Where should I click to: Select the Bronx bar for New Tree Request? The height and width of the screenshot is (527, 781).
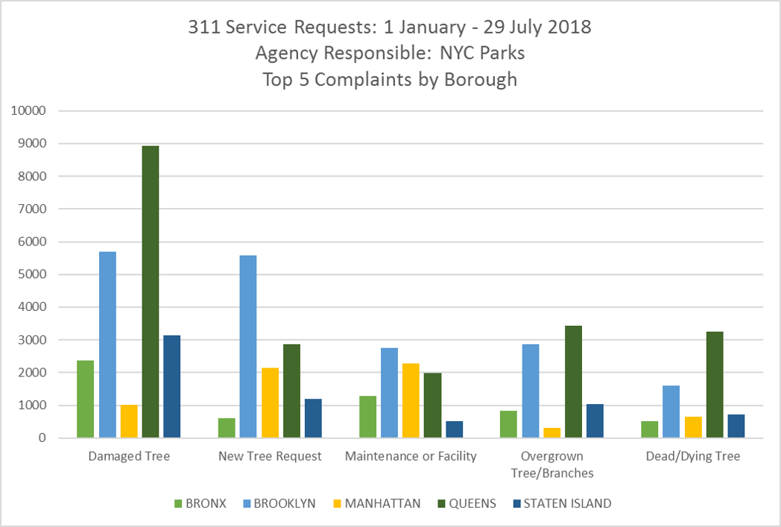click(x=227, y=428)
